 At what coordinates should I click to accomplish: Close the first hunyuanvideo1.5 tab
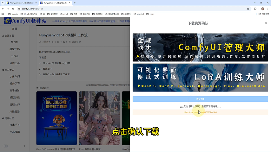click(x=36, y=3)
